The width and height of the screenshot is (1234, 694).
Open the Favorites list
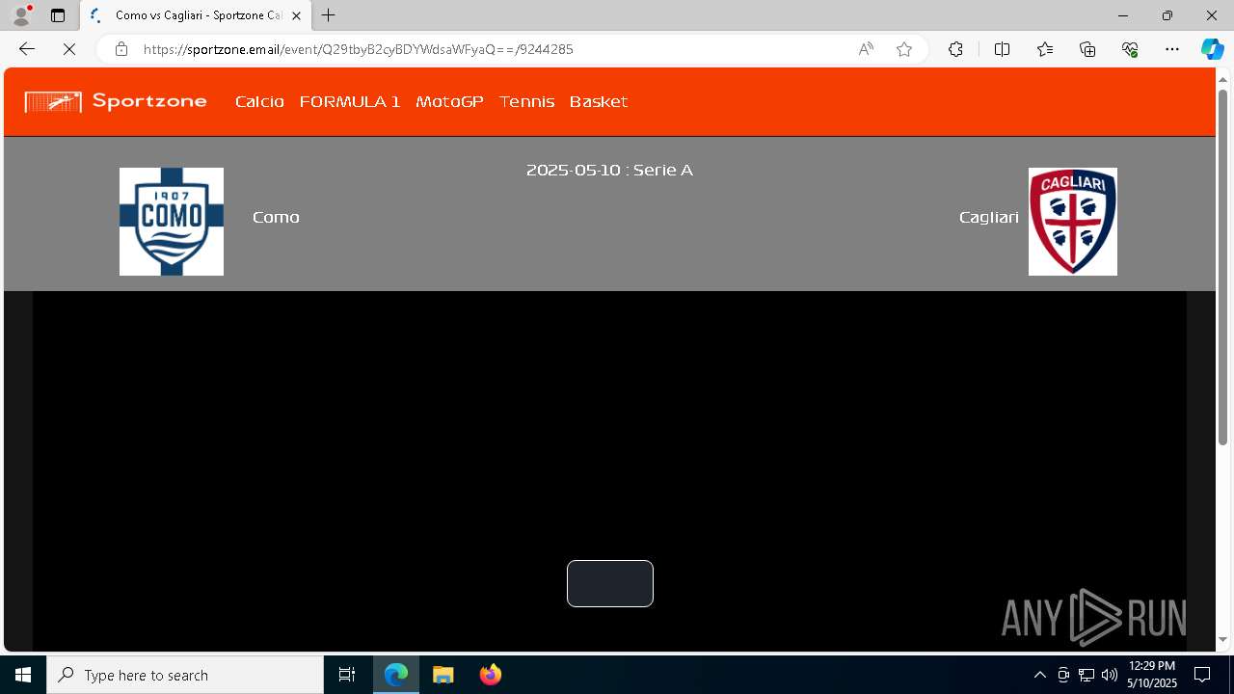pyautogui.click(x=1045, y=49)
